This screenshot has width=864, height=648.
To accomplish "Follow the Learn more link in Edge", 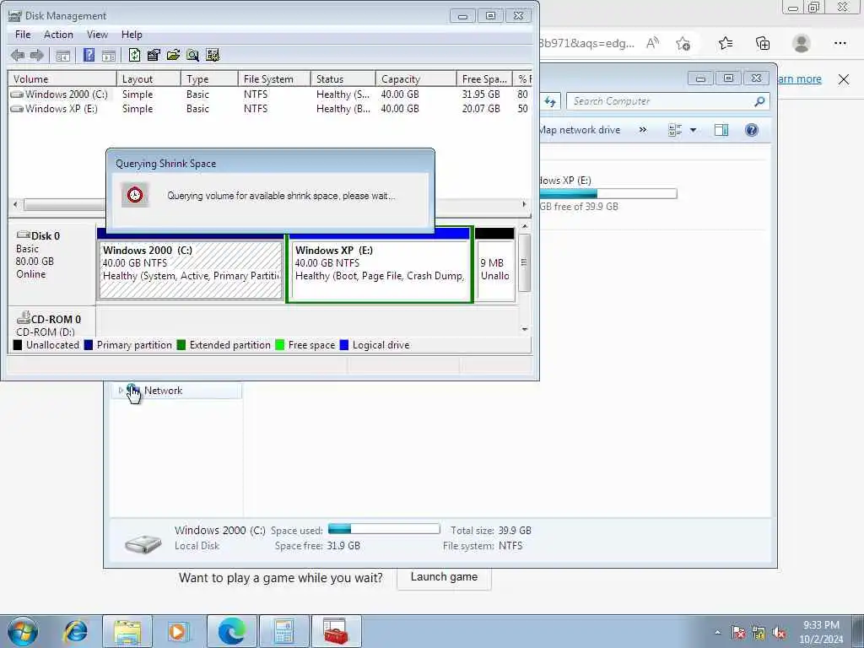I will pyautogui.click(x=800, y=78).
